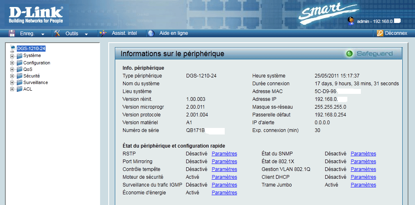
Task: Click the Configuration folder icon
Action: pos(20,63)
